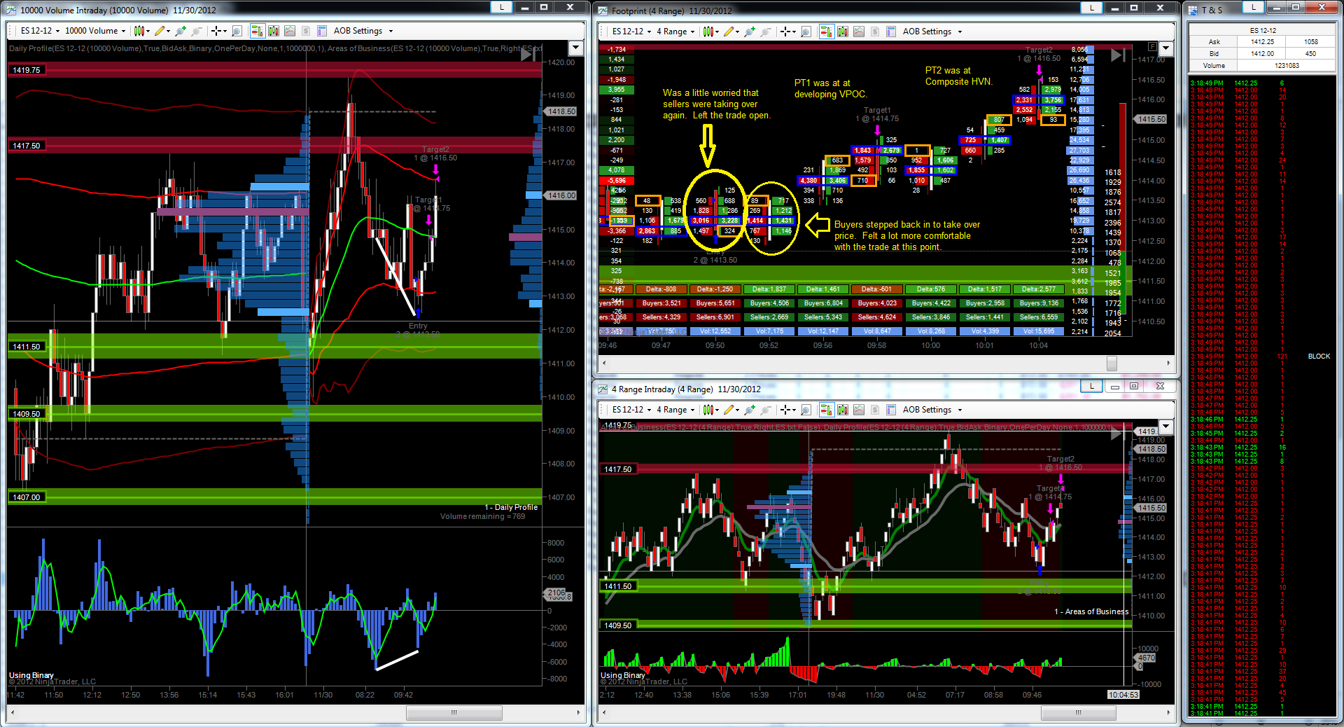Open the 10000 Volume interval dropdown
The image size is (1344, 727).
point(95,31)
